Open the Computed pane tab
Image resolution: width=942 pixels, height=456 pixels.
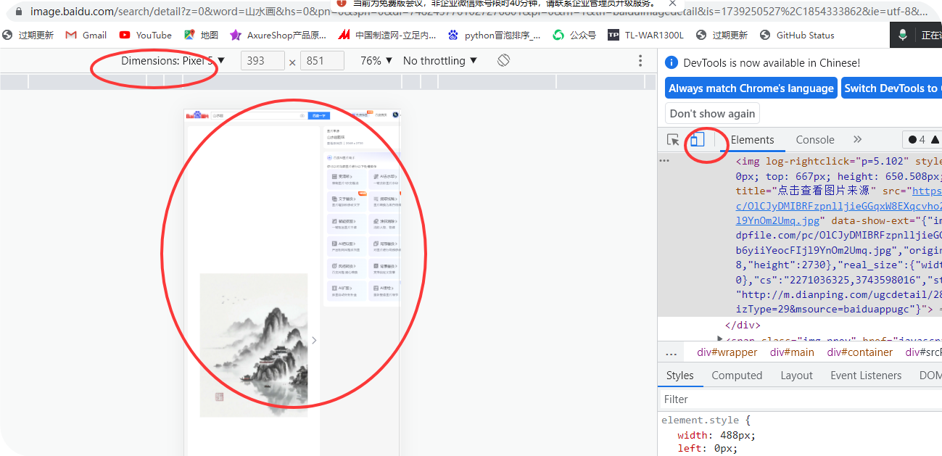(737, 376)
